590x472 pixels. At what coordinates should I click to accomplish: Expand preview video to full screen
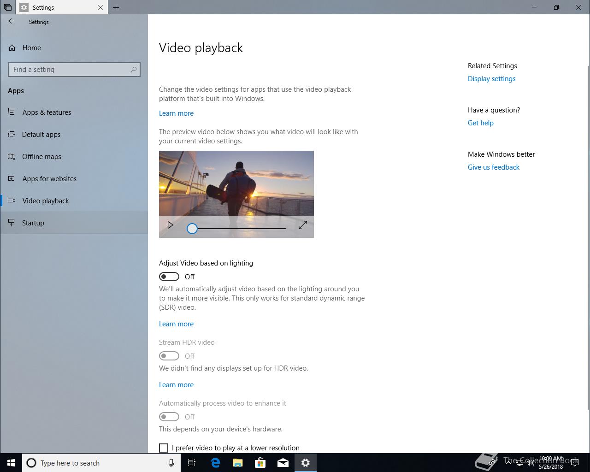point(302,225)
